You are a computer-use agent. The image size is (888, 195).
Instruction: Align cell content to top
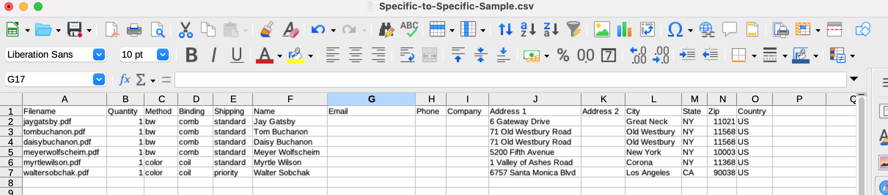[x=458, y=55]
